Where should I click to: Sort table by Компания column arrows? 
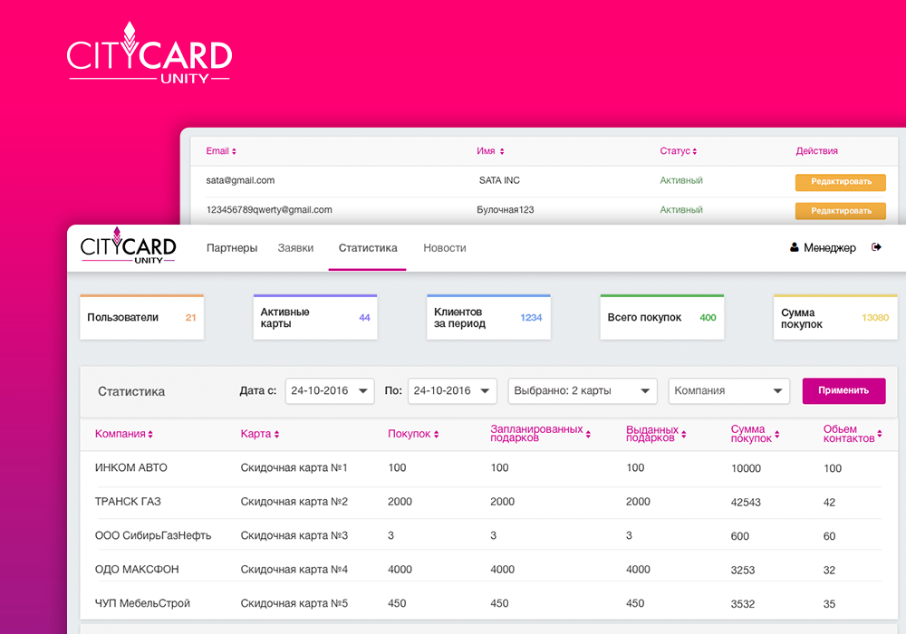(x=150, y=435)
